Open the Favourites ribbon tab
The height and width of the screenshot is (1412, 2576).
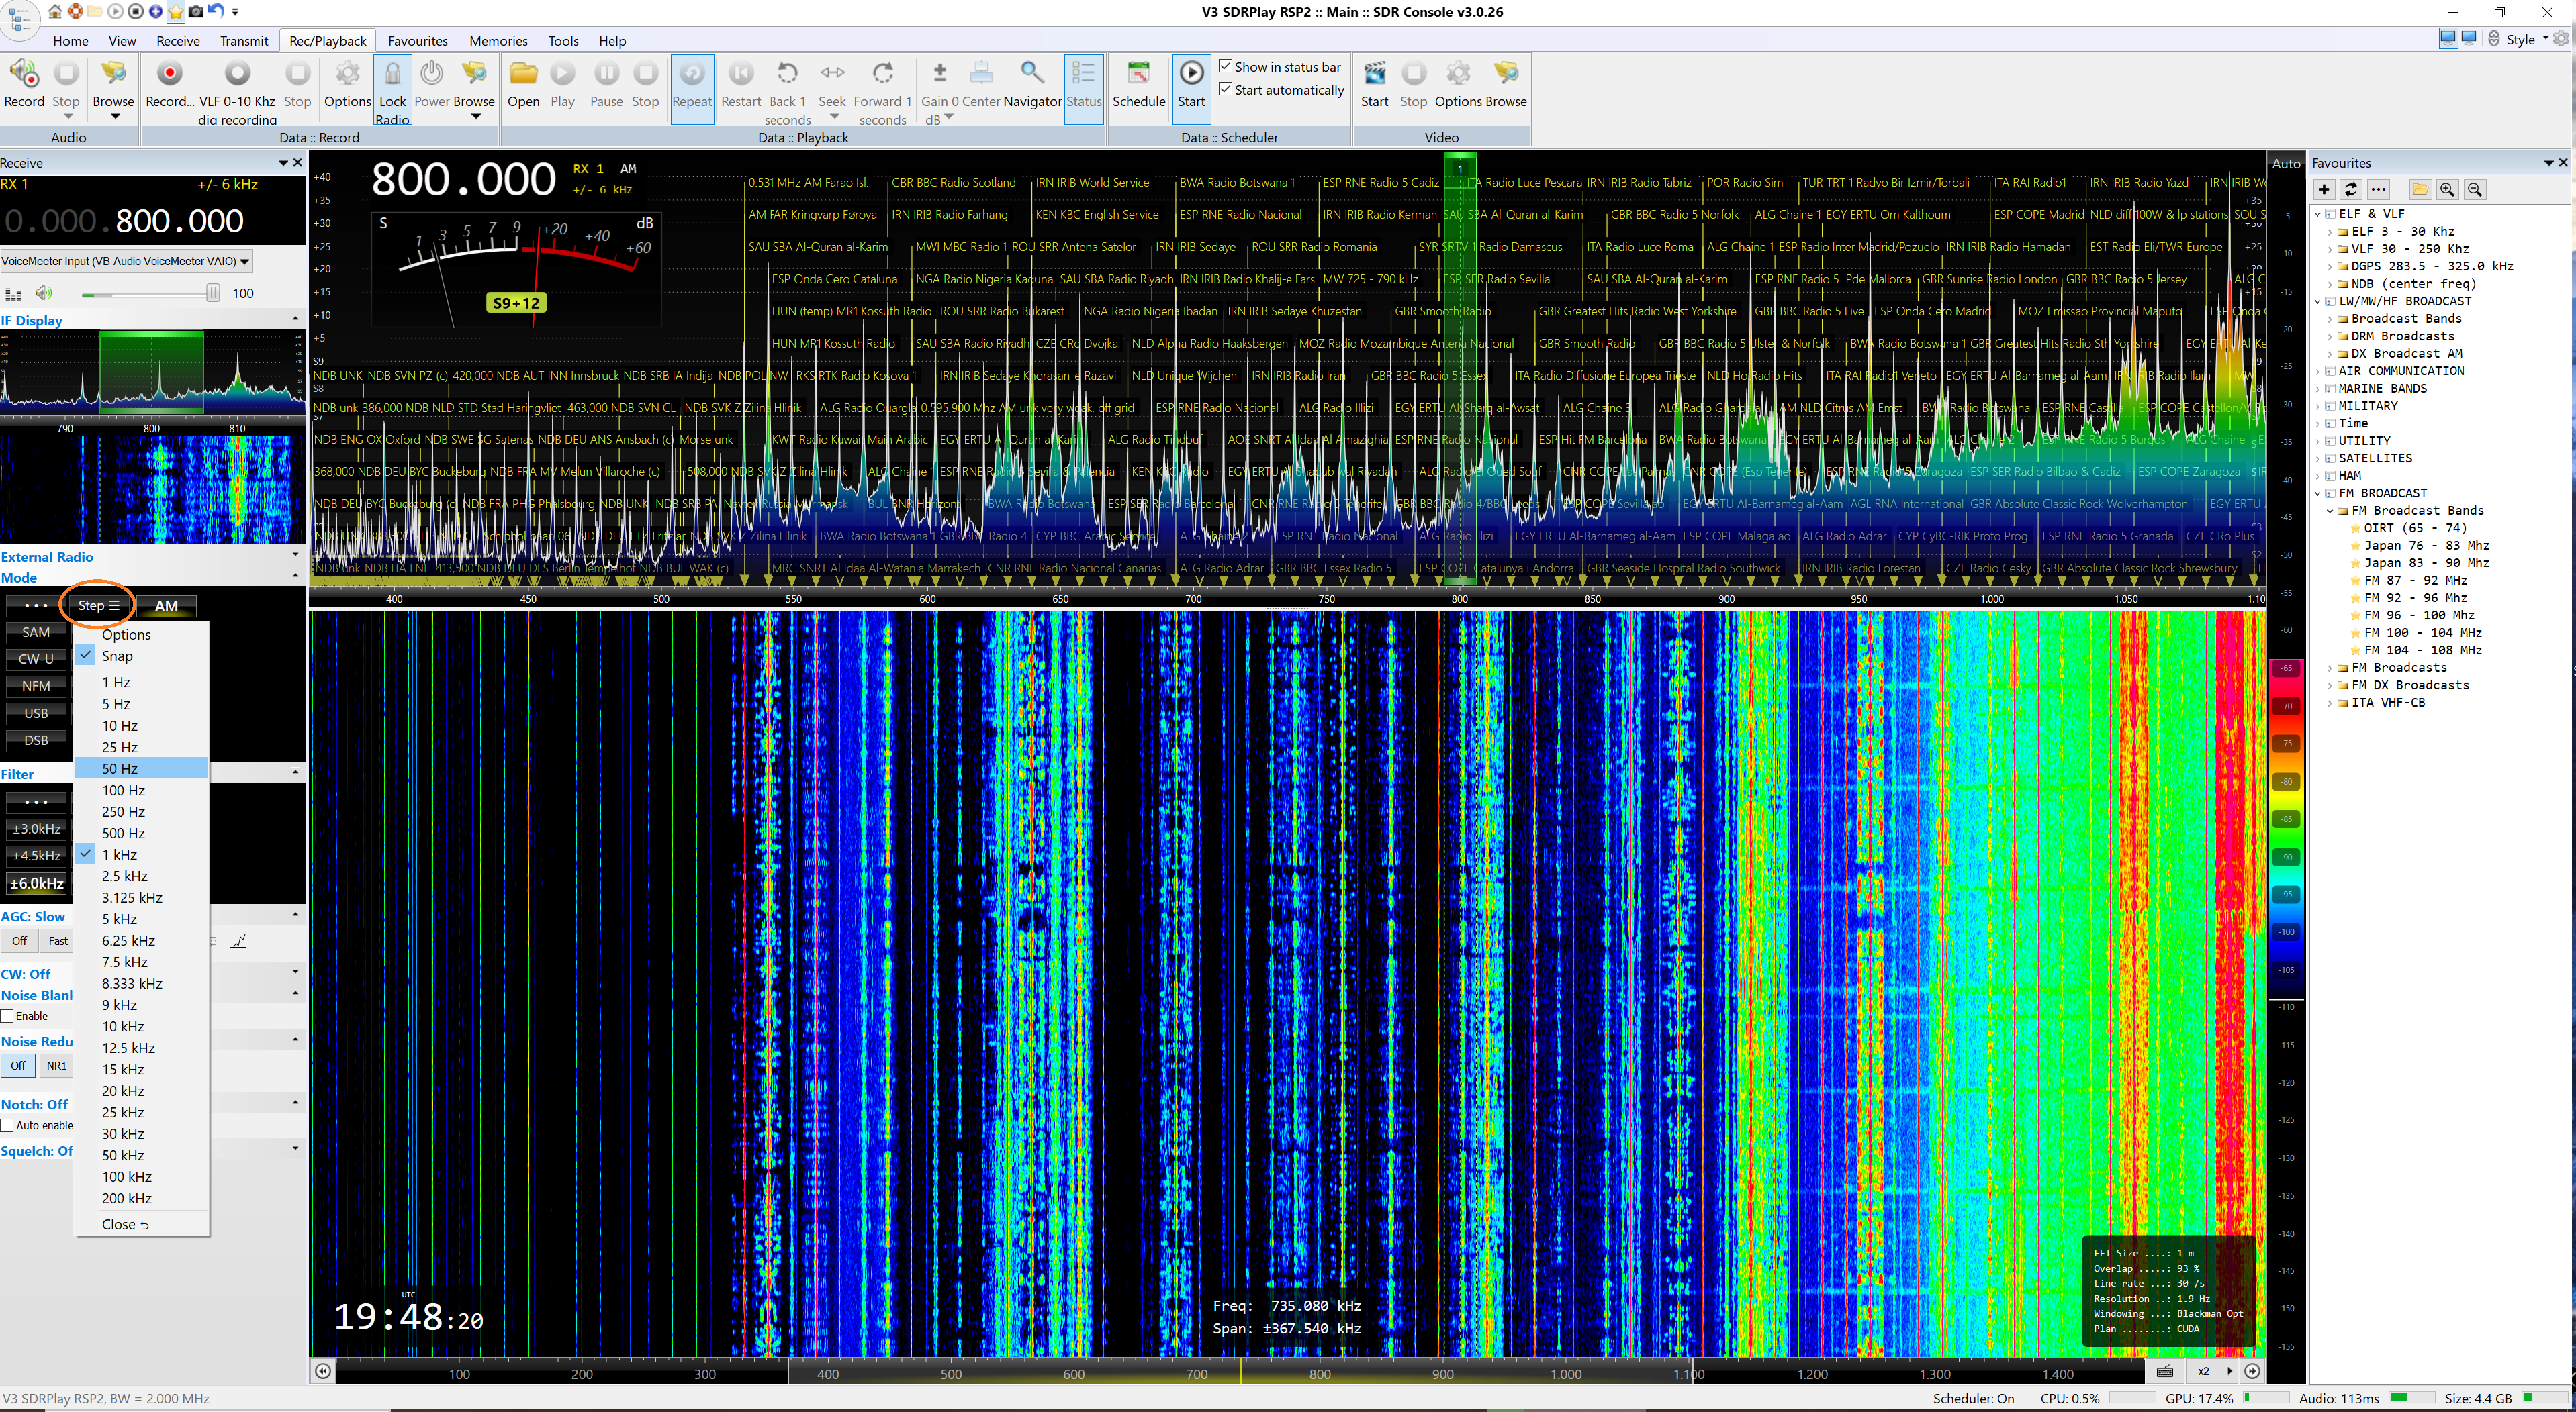[x=417, y=41]
